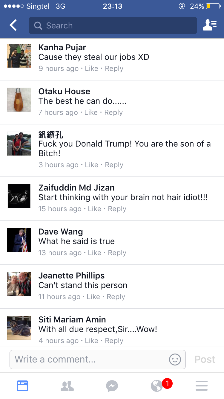Reply to Jeanette Phillips's comment
Viewport: 224px width, 399px height.
116,297
